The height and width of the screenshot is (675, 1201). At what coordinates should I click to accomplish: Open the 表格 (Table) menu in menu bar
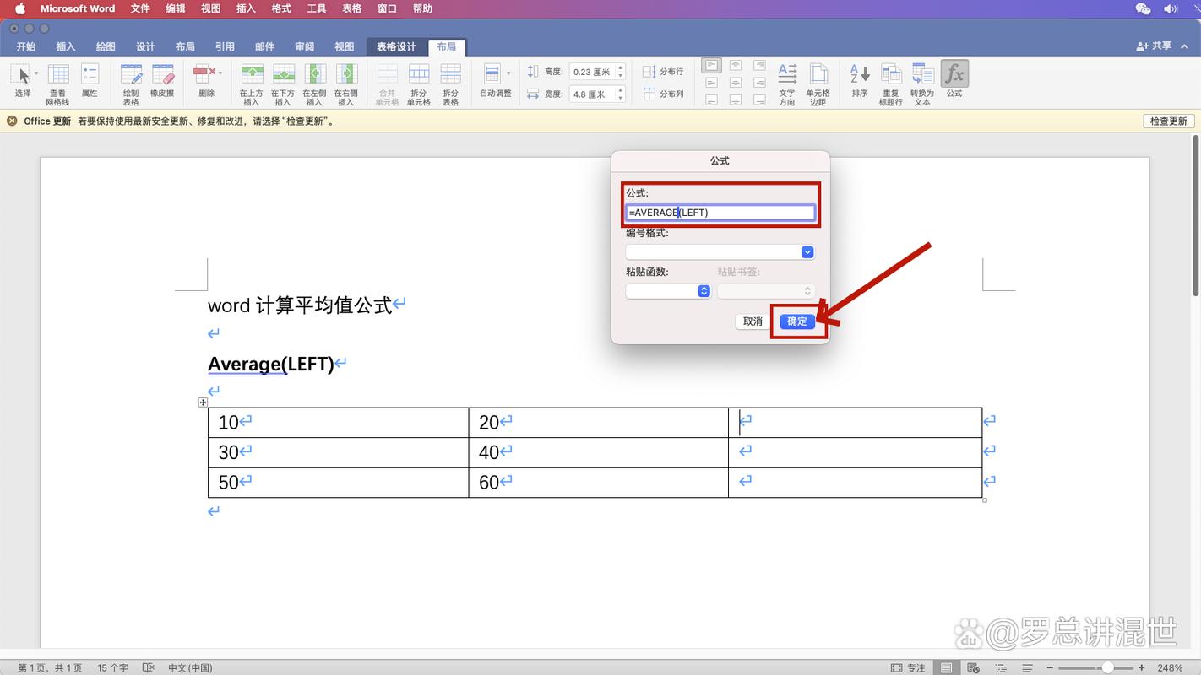click(352, 8)
